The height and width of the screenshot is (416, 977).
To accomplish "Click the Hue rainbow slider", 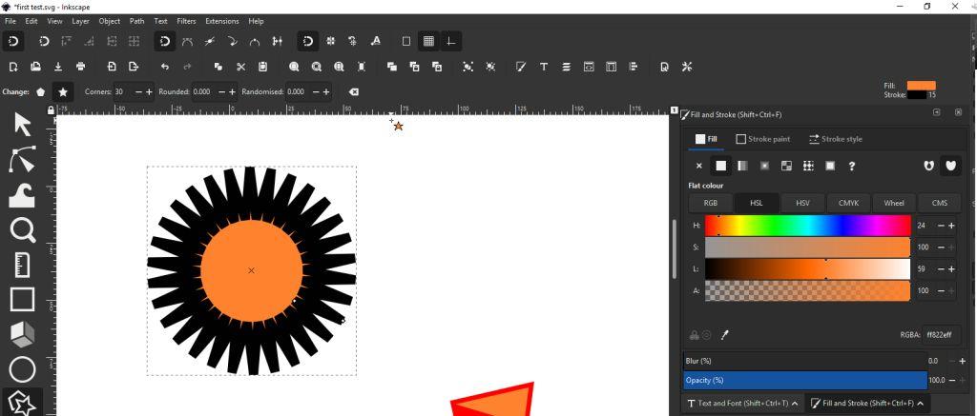I will (807, 226).
